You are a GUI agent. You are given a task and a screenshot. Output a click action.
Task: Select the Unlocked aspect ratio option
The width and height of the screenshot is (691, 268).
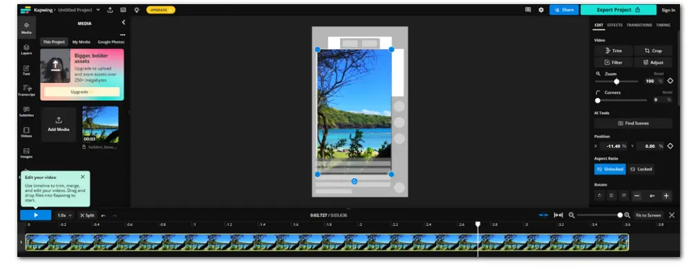(610, 169)
